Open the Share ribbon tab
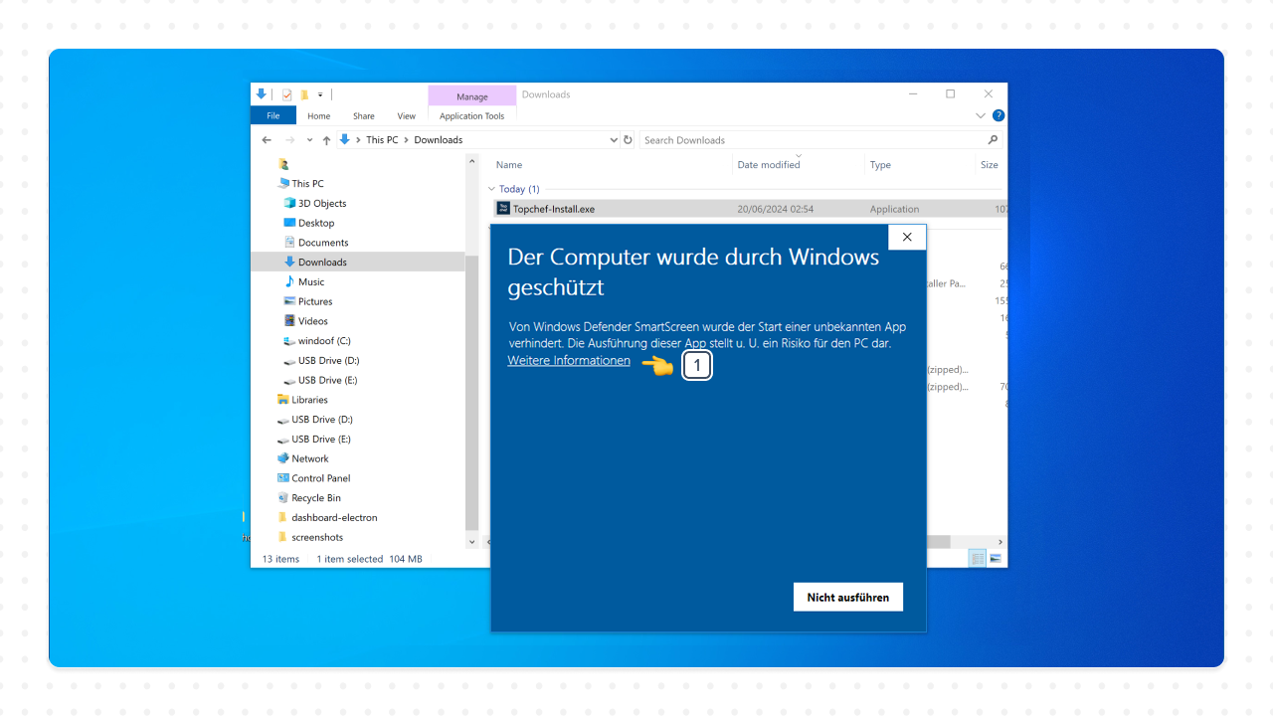This screenshot has height=716, width=1273. [364, 115]
